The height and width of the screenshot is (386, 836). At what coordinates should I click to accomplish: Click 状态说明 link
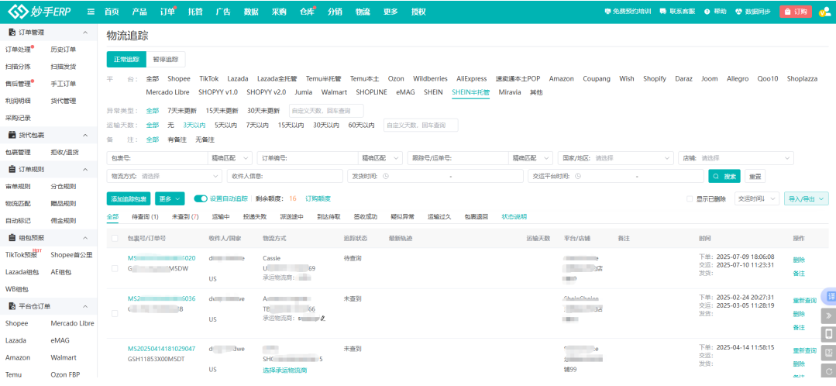514,217
